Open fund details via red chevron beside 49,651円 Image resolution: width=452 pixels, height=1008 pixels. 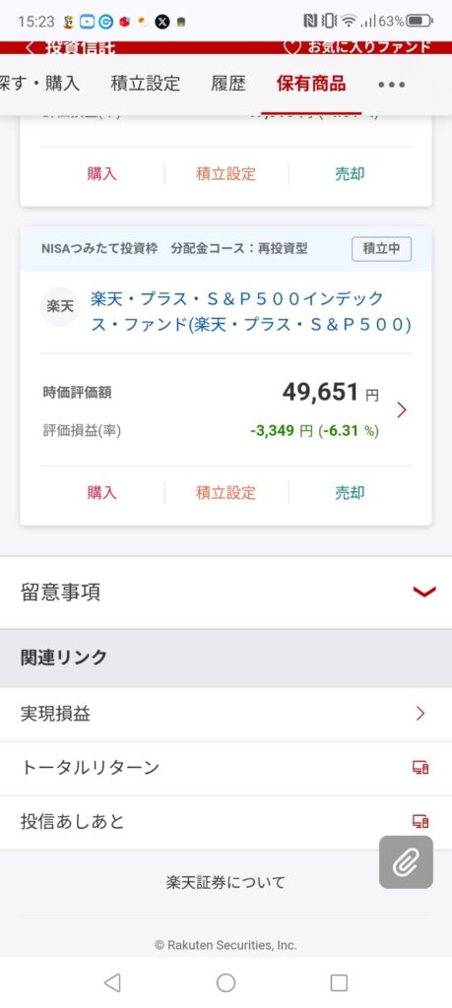click(402, 409)
